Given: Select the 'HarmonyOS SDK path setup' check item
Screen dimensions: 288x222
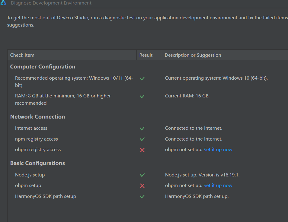Looking at the screenshot, I should [46, 196].
